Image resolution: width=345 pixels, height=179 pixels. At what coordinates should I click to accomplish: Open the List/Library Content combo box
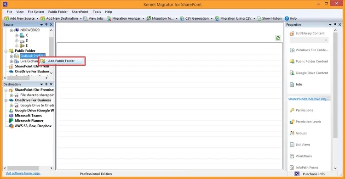[x=309, y=40]
